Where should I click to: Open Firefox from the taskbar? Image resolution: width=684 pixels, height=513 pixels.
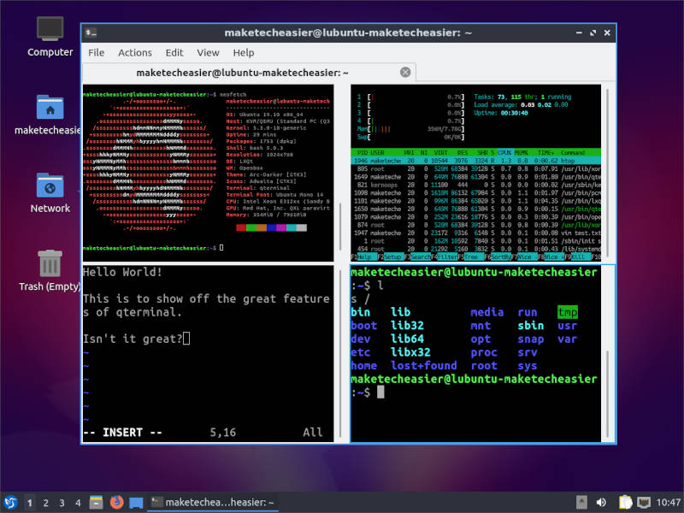pyautogui.click(x=116, y=502)
